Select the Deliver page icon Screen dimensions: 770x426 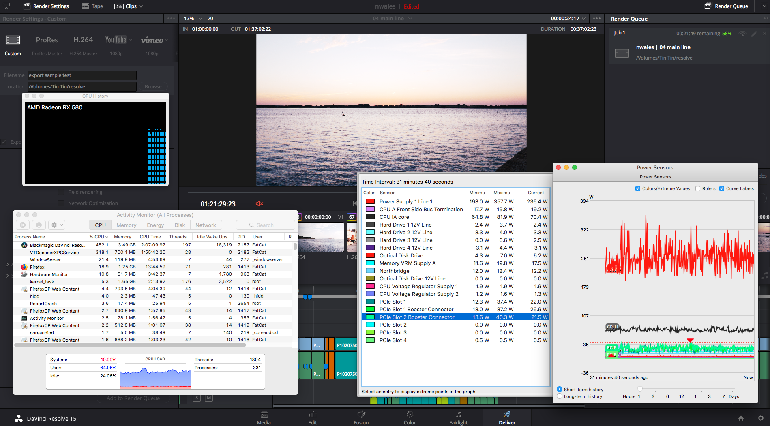(x=507, y=415)
